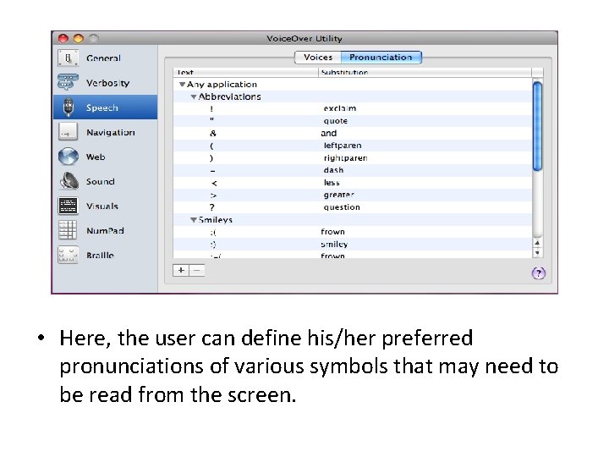Click the Braille dots icon
This screenshot has height=457, width=609.
coord(68,255)
